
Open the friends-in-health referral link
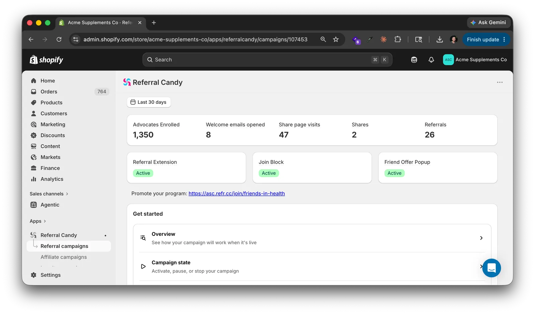237,193
